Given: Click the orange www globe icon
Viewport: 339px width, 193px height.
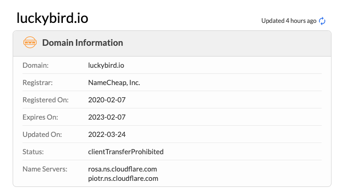Looking at the screenshot, I should click(x=30, y=43).
